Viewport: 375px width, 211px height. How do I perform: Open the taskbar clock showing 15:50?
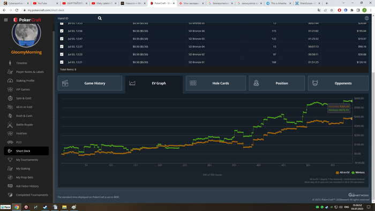tap(357, 207)
